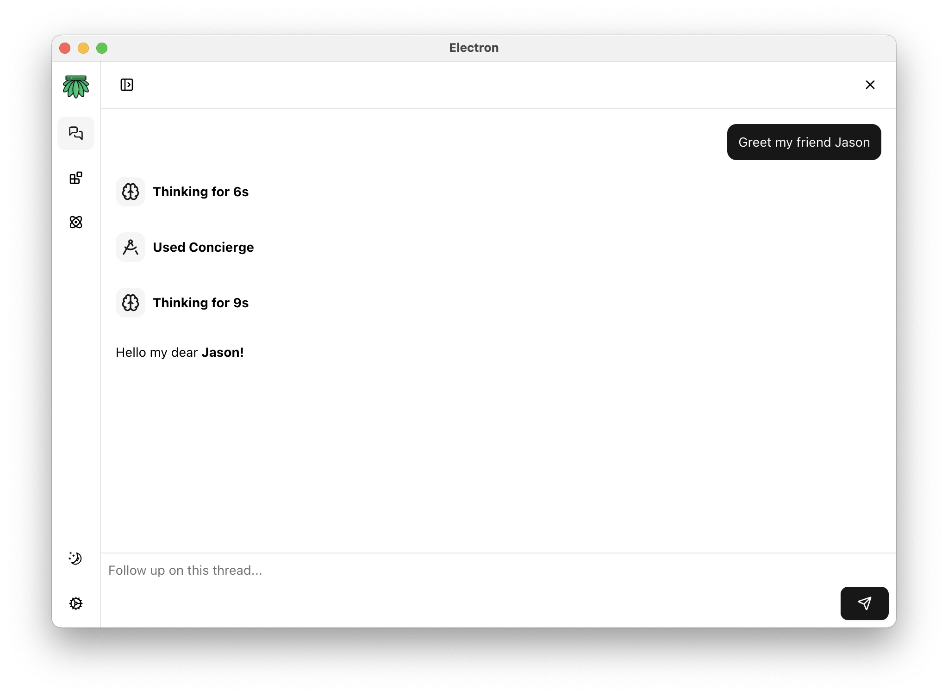The width and height of the screenshot is (948, 696).
Task: Open the chats sidebar section
Action: click(x=76, y=133)
